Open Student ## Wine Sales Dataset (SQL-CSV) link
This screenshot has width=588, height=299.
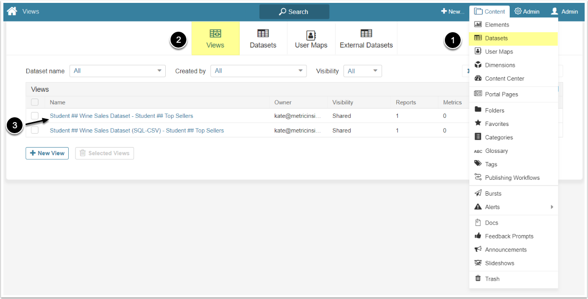136,130
